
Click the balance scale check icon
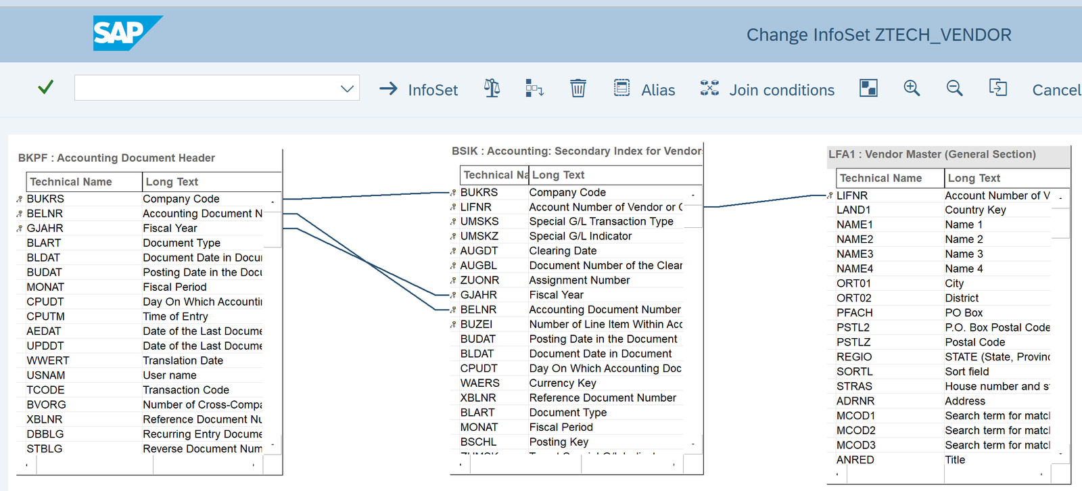tap(492, 89)
